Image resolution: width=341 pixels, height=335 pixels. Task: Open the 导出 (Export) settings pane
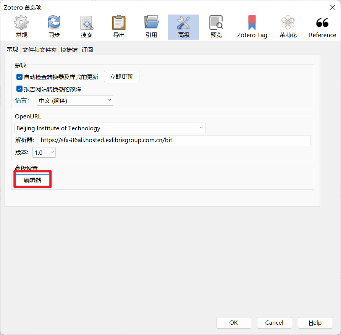point(118,26)
